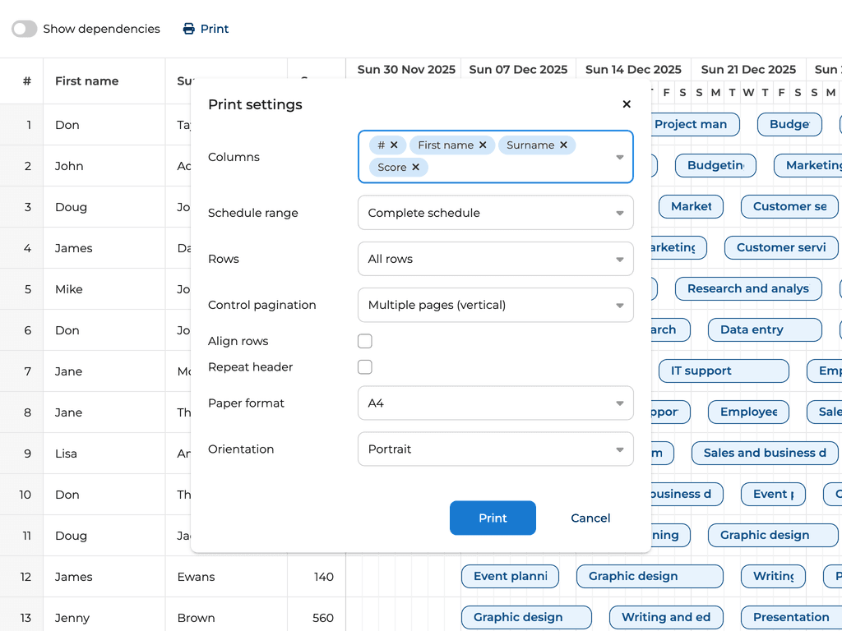This screenshot has width=842, height=631.
Task: Close the Print settings dialog
Action: tap(627, 104)
